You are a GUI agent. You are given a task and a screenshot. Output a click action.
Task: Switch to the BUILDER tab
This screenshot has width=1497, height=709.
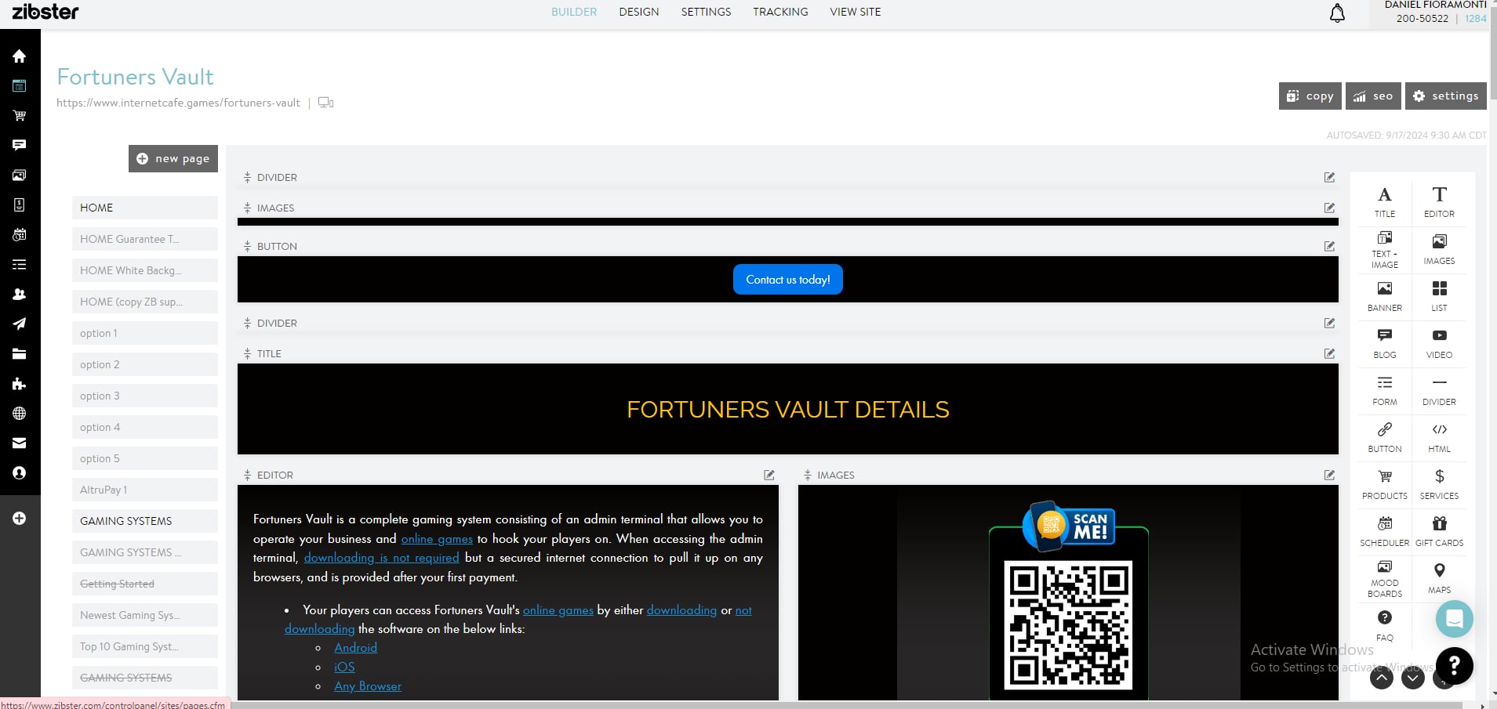coord(574,12)
